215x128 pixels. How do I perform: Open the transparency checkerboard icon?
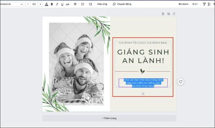tap(209, 4)
